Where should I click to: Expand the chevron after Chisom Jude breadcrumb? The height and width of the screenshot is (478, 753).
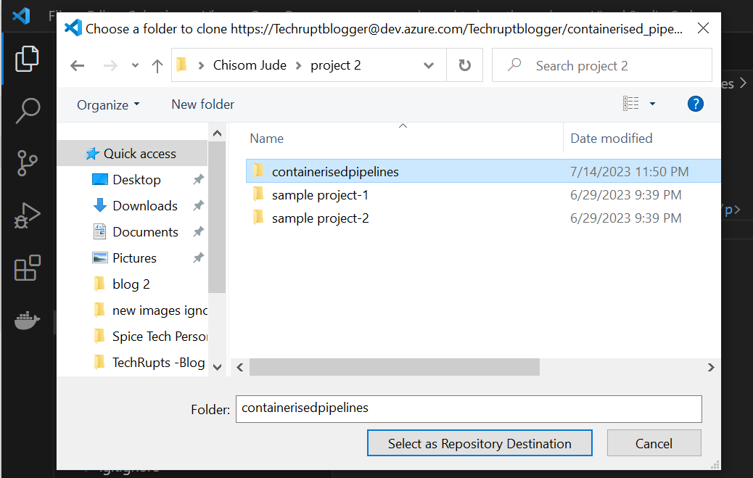(x=298, y=65)
